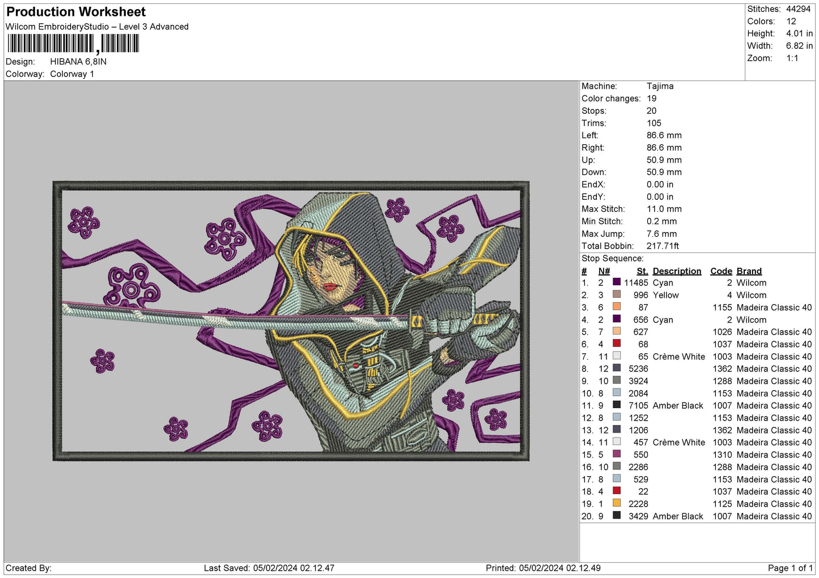Click the Brand column header

click(749, 271)
